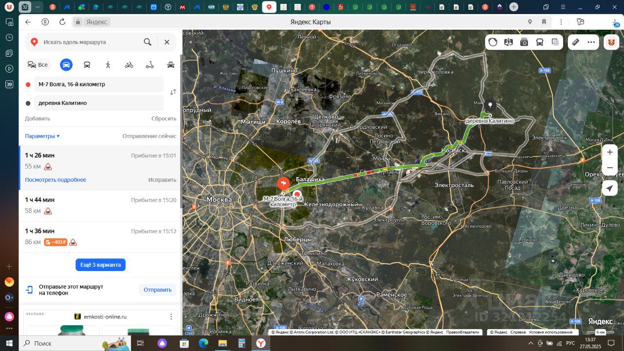Zoom in the map with plus button

point(609,152)
